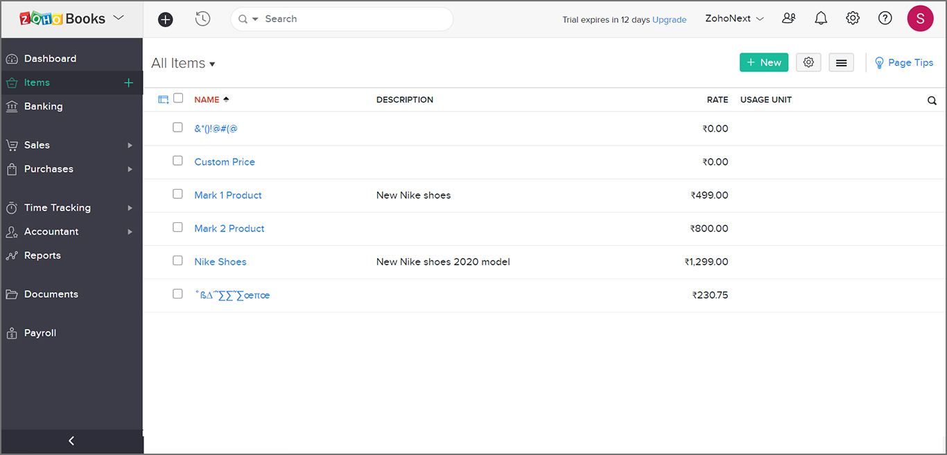Open the recent history clock icon
The width and height of the screenshot is (947, 455).
click(202, 19)
